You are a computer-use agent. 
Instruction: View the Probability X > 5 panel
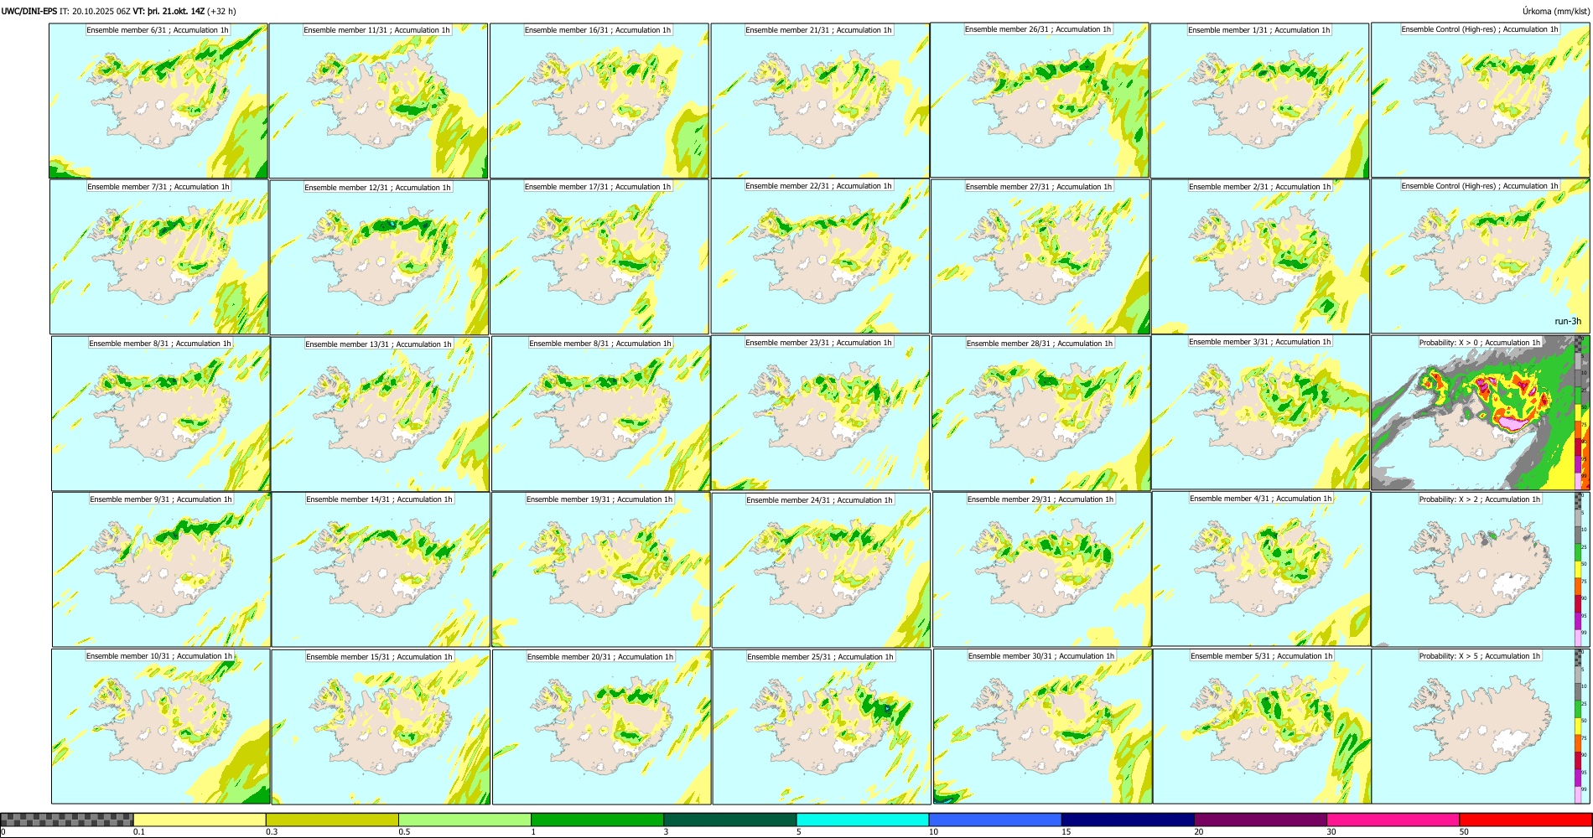1473,727
